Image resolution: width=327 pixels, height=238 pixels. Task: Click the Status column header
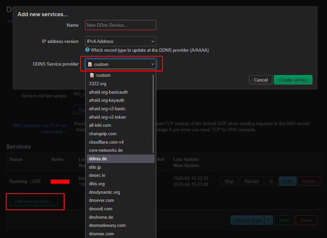[x=16, y=160]
